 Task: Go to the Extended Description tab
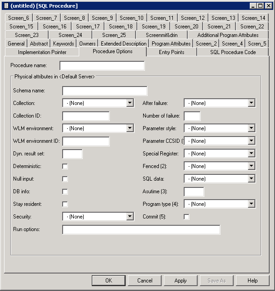click(x=123, y=44)
